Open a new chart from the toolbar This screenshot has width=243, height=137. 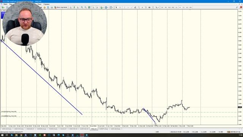tap(3, 7)
